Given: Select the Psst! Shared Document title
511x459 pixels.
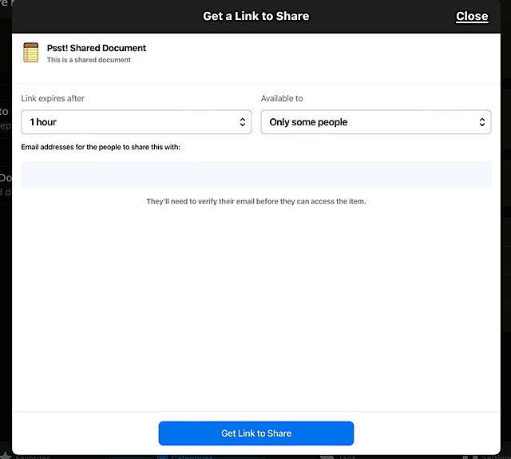Looking at the screenshot, I should [x=97, y=48].
